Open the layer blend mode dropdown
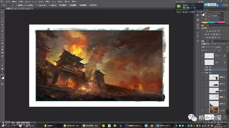Viewport: 229px width, 128px height. (x=207, y=47)
